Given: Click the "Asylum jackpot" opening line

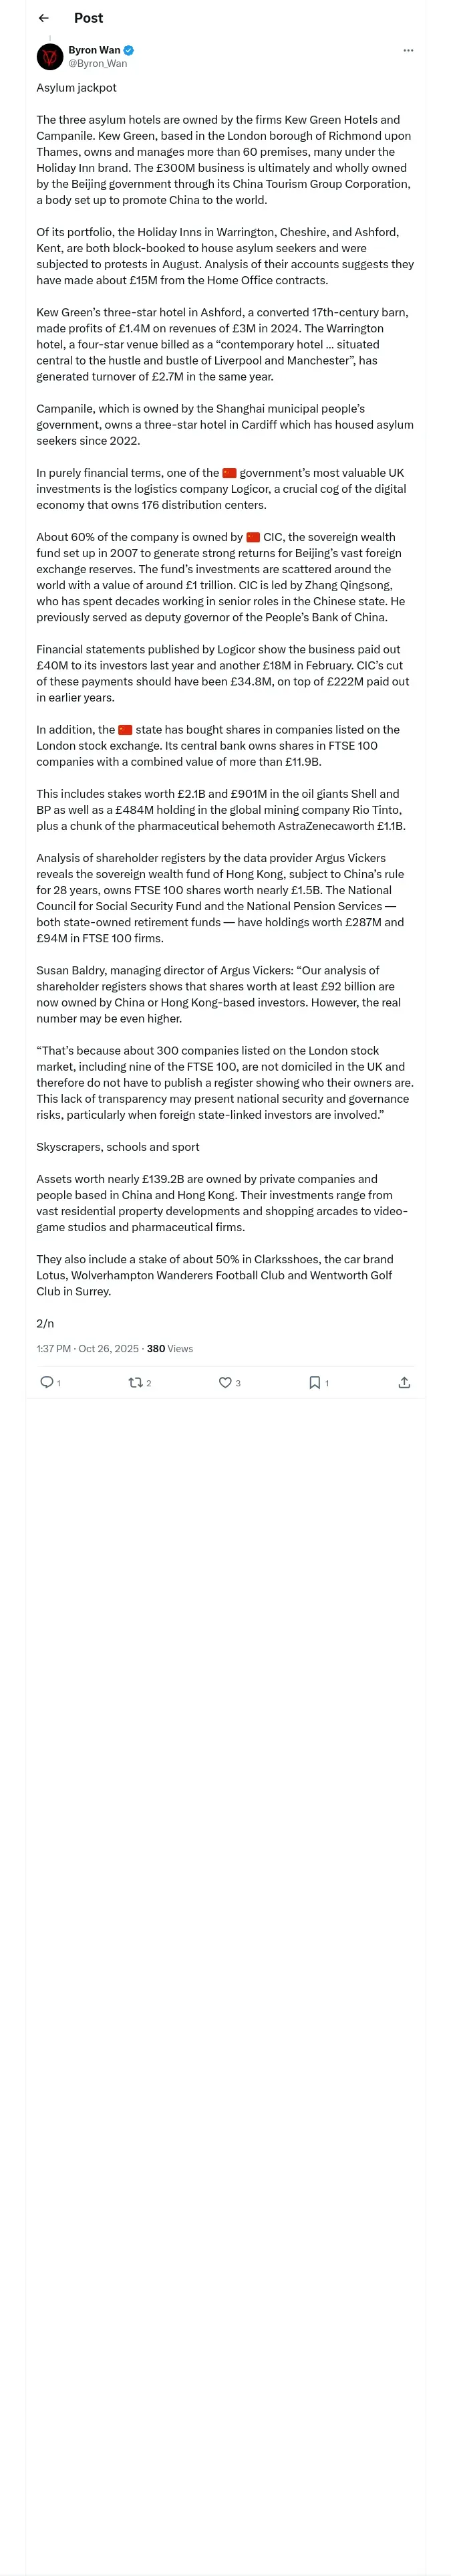Looking at the screenshot, I should [x=77, y=88].
